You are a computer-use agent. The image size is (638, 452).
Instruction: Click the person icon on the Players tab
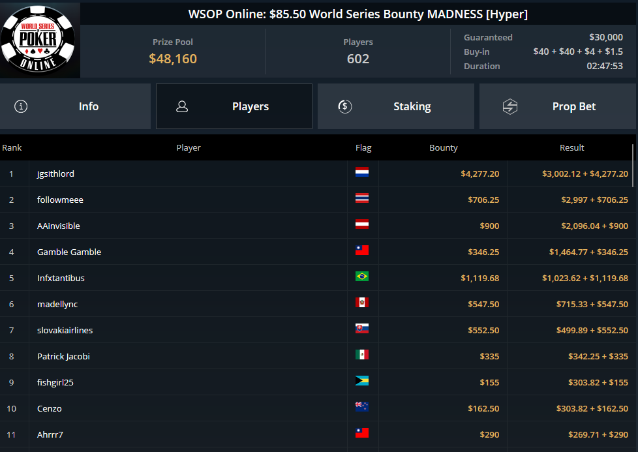click(x=182, y=106)
